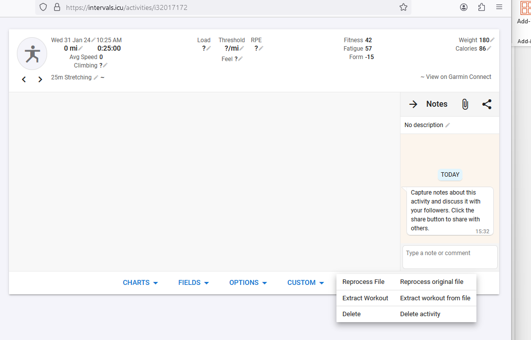Go to next activity arrow

(40, 79)
